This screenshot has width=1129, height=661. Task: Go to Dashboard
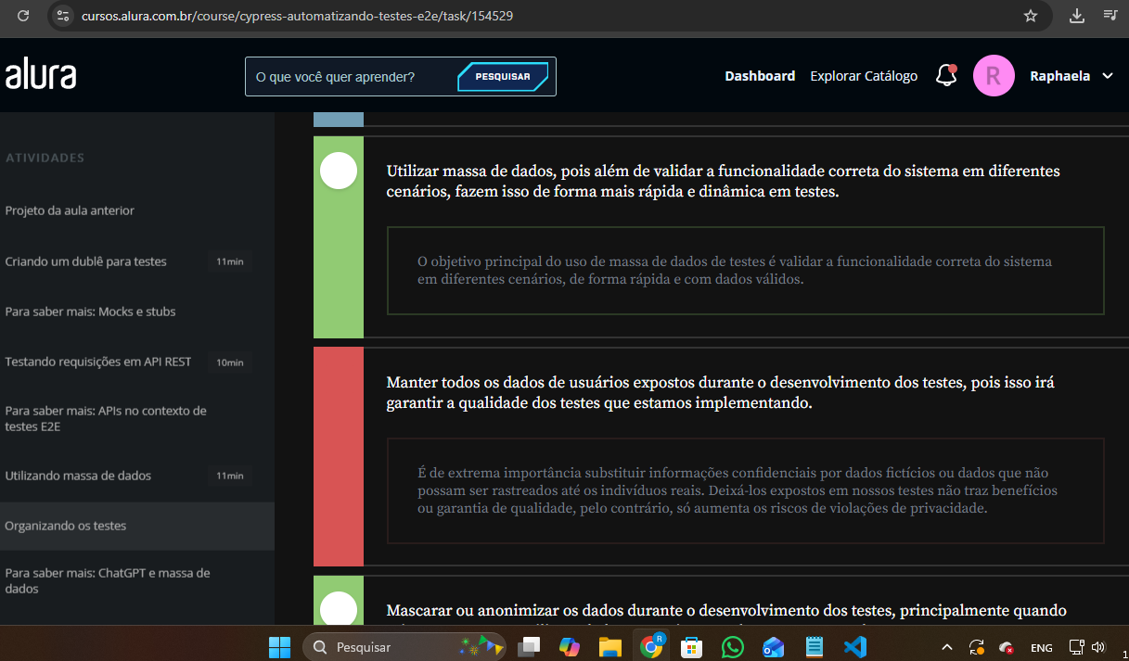760,76
